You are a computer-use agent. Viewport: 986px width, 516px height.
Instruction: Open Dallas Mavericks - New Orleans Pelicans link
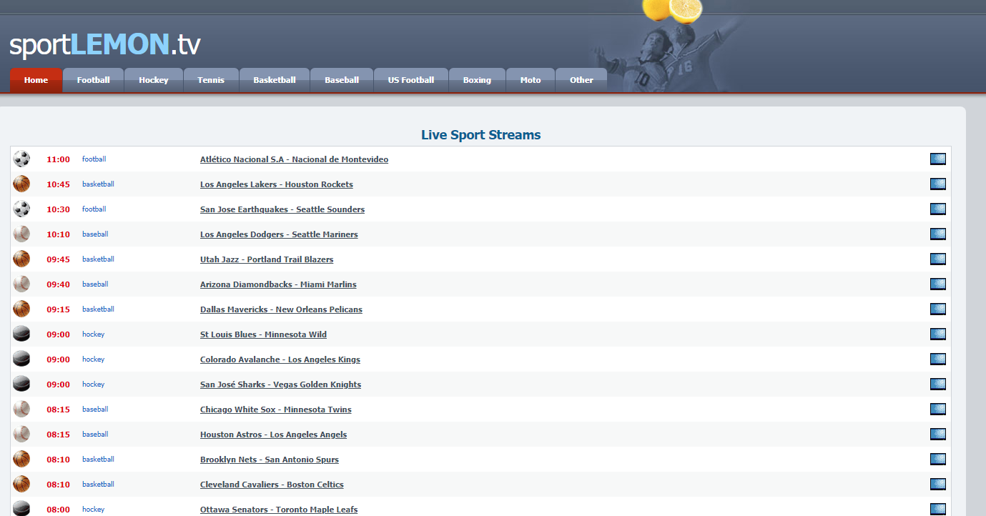(281, 309)
